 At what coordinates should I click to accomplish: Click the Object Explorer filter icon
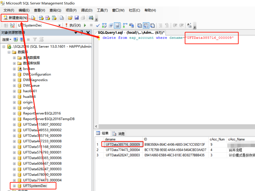tap(35, 39)
